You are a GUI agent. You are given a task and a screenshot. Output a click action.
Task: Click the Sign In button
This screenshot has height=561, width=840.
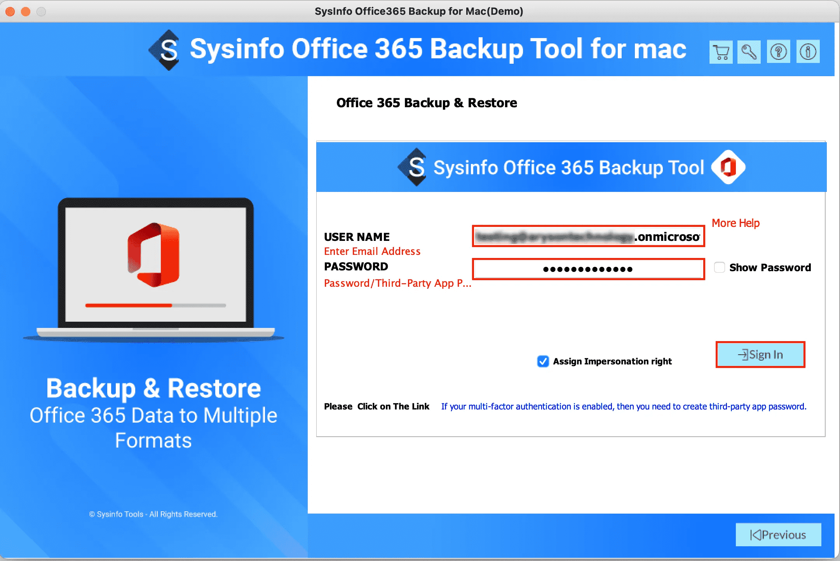tap(760, 354)
